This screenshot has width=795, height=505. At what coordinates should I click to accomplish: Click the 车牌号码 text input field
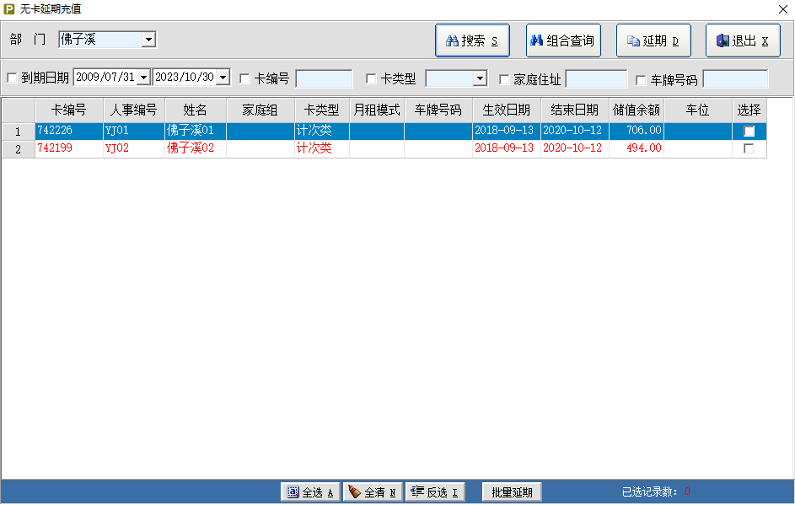tap(735, 79)
